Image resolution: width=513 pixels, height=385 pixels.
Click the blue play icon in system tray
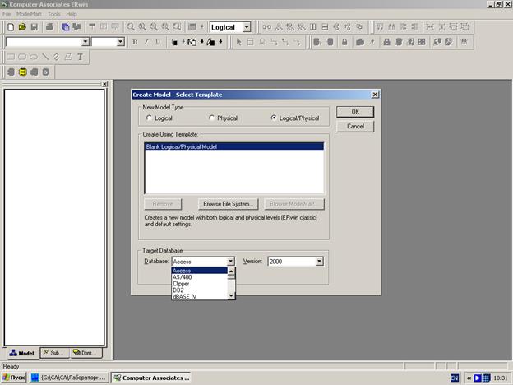pos(478,378)
